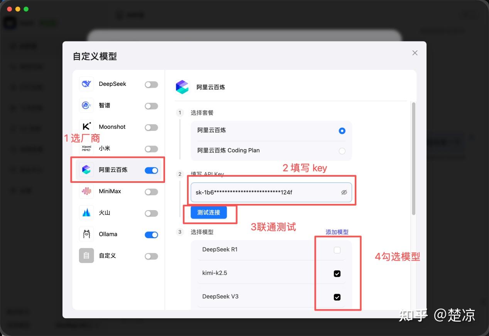The width and height of the screenshot is (489, 336).
Task: Select the Ollama provider label
Action: (x=108, y=234)
